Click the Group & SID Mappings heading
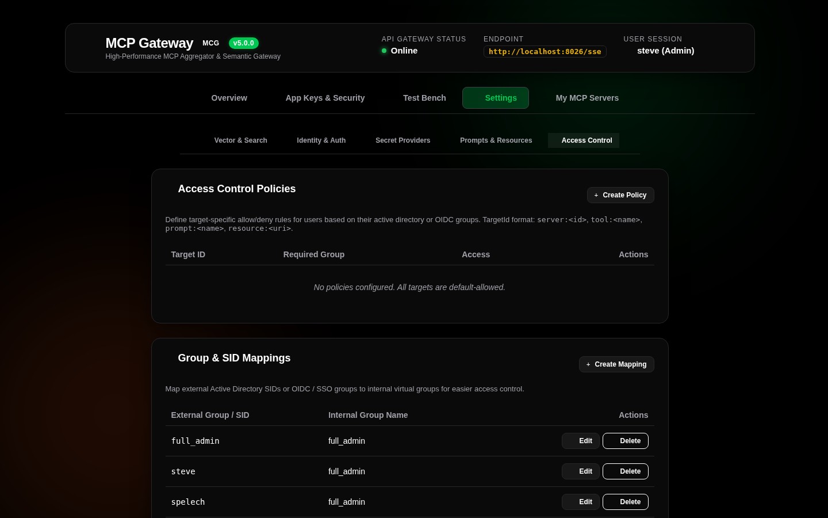The width and height of the screenshot is (828, 518). click(x=234, y=358)
